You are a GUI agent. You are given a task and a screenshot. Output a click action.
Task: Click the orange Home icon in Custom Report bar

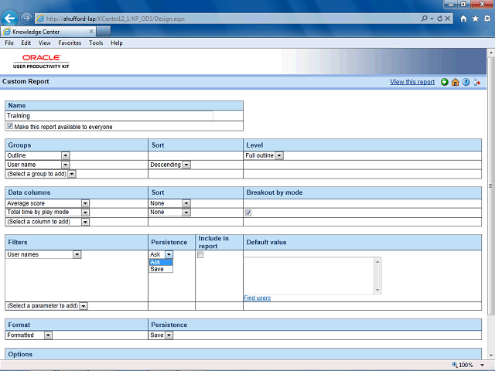click(x=456, y=82)
